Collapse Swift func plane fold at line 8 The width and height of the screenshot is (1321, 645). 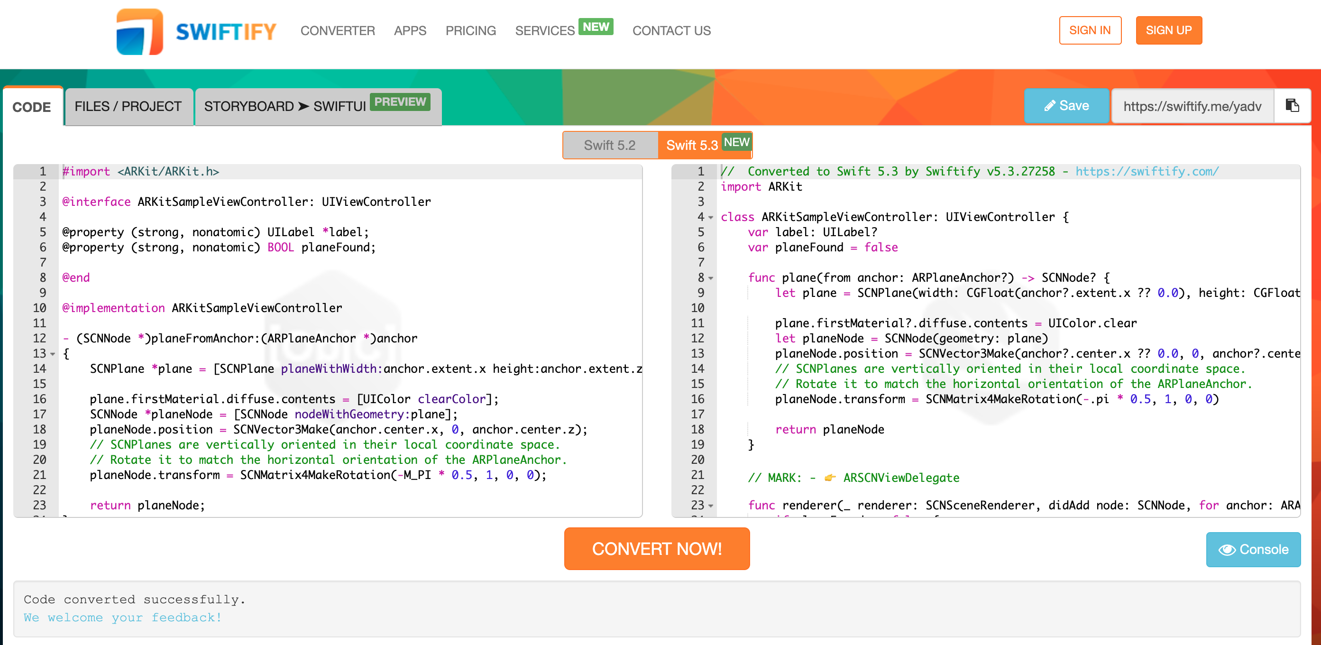(x=711, y=278)
